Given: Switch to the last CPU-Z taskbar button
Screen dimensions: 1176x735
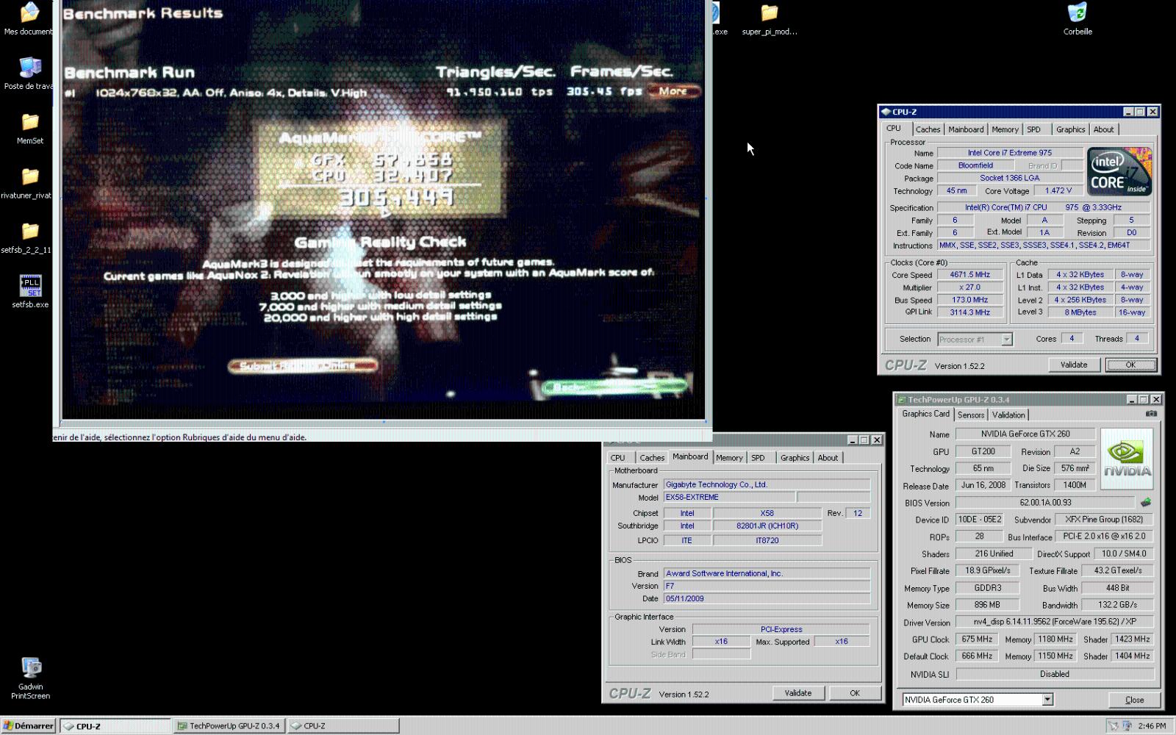Looking at the screenshot, I should [x=343, y=725].
